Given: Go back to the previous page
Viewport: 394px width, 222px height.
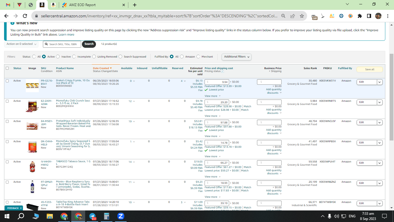Looking at the screenshot, I should (6, 16).
